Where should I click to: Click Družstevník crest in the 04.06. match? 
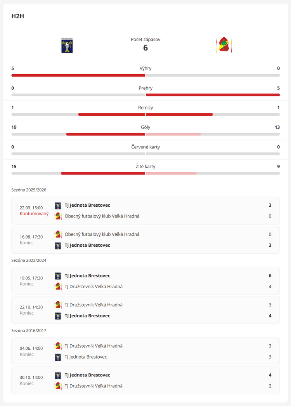point(58,346)
